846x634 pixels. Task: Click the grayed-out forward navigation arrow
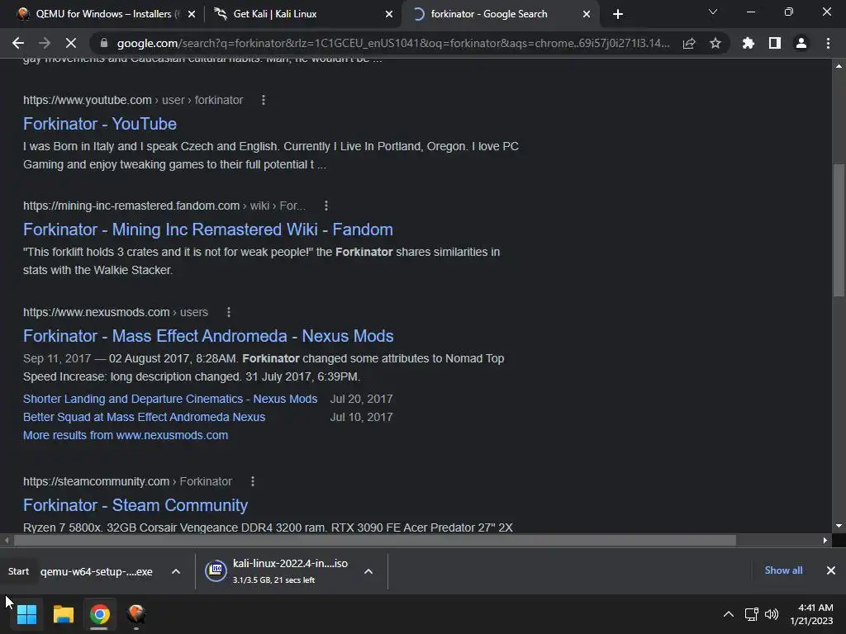[x=45, y=43]
